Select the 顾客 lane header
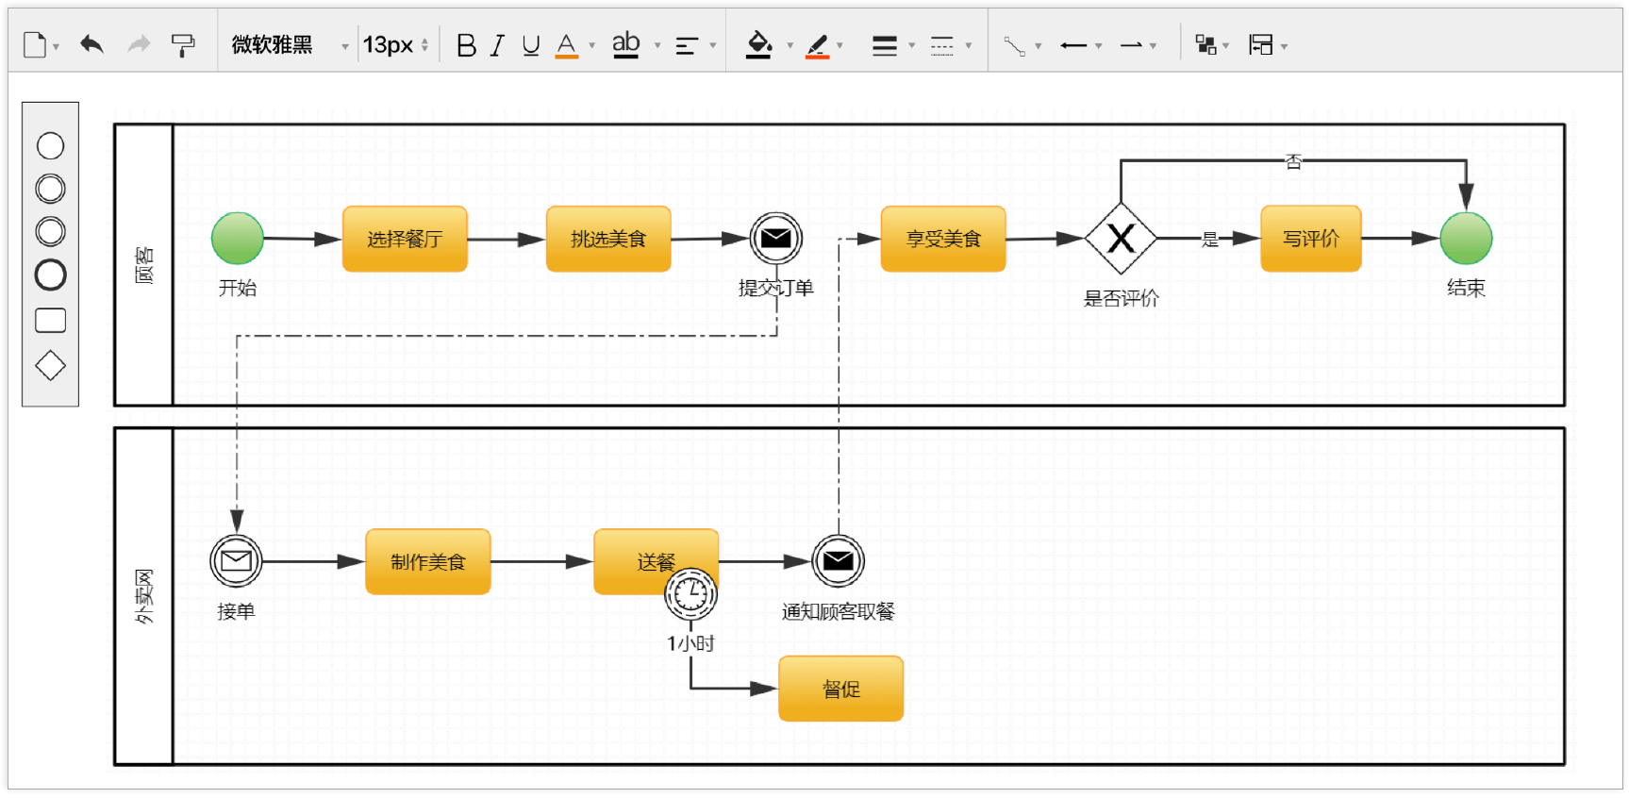Screen dimensions: 1629x798 click(x=144, y=265)
